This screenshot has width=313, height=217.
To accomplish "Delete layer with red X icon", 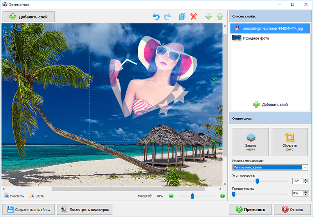I will tap(193, 17).
